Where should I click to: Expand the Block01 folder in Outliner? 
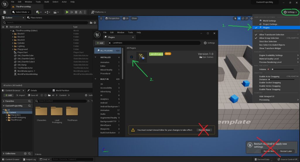pyautogui.click(x=13, y=34)
